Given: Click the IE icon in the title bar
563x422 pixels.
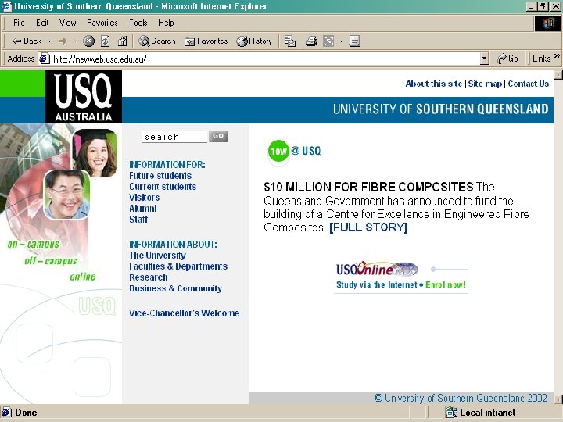Looking at the screenshot, I should pos(7,6).
